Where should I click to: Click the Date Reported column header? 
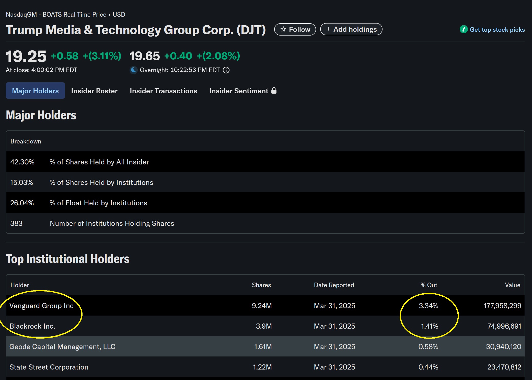pos(334,285)
